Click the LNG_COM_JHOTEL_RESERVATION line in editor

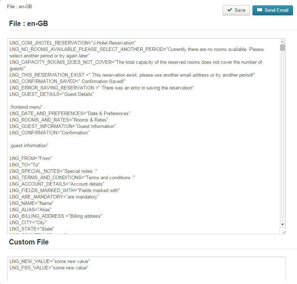(x=72, y=43)
